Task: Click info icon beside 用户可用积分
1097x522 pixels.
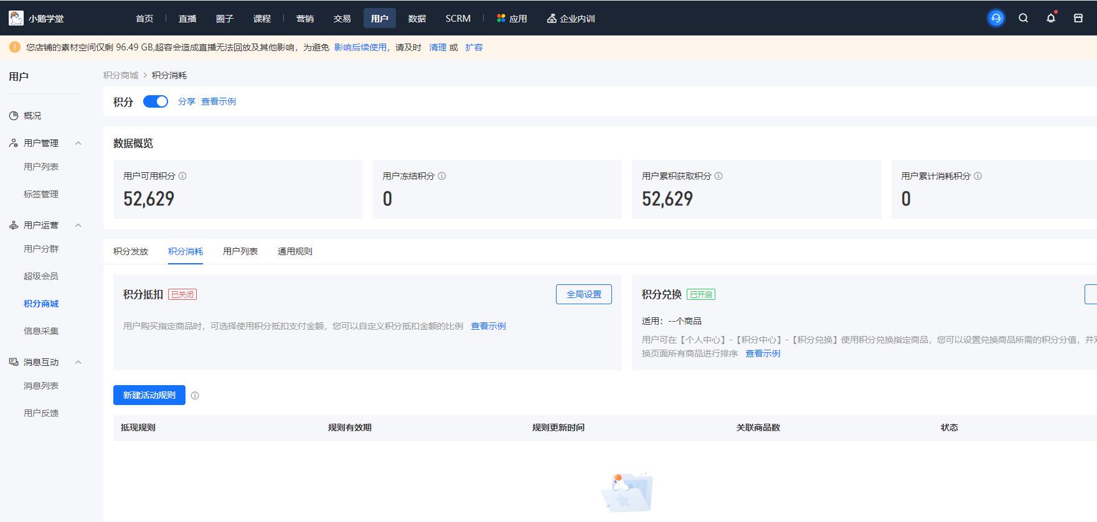Action: 182,176
